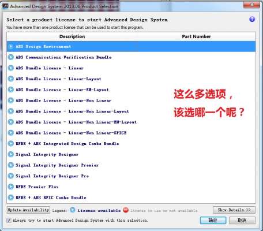This screenshot has height=231, width=263.
Task: Click the Update Availability button
Action: 28,210
